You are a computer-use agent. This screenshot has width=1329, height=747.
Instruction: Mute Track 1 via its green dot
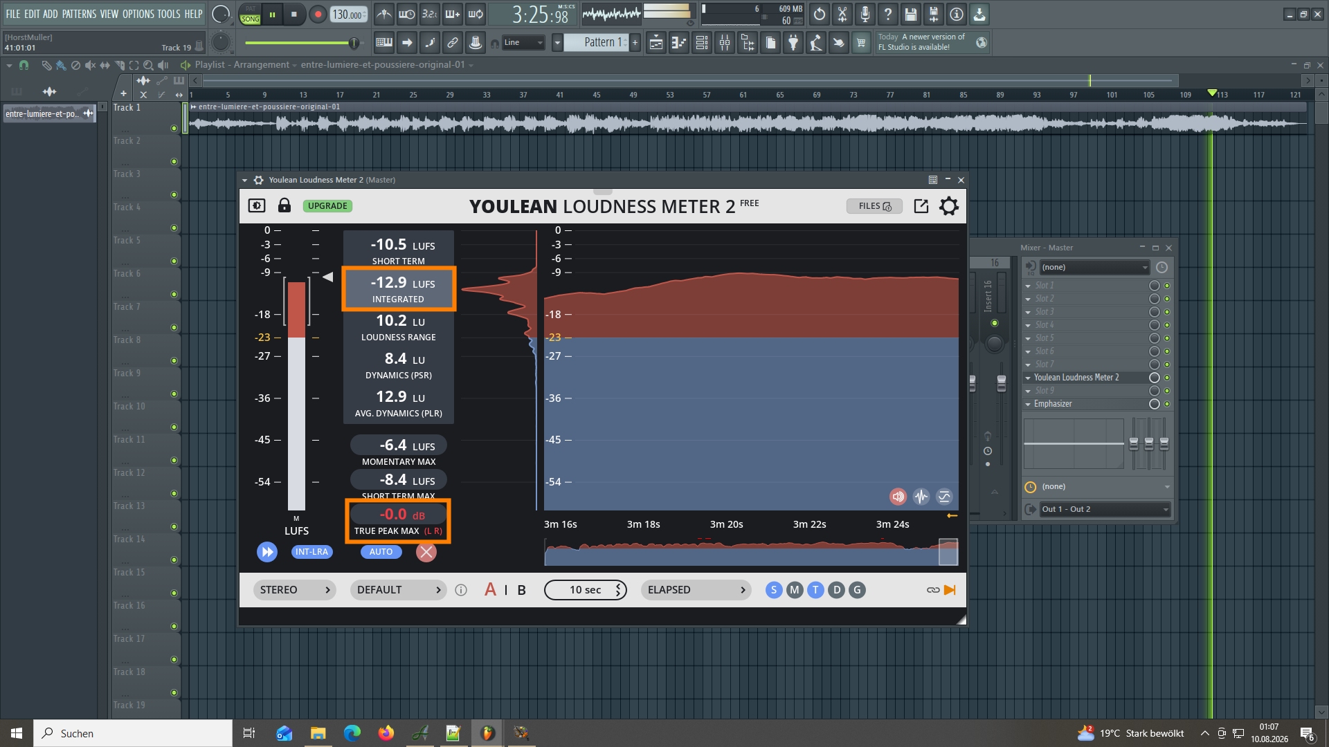(x=174, y=128)
